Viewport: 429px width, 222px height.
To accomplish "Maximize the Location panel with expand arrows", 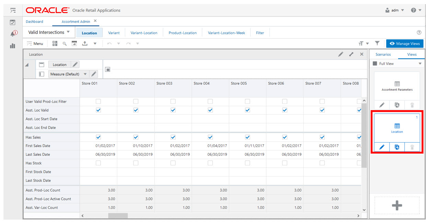I will pyautogui.click(x=351, y=54).
